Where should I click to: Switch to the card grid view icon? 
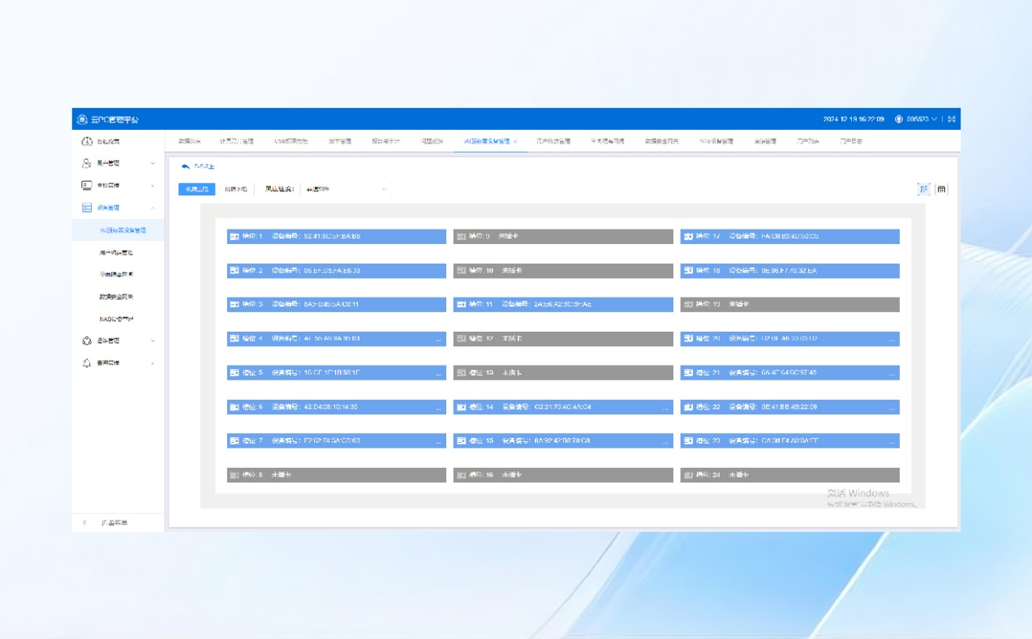(x=923, y=189)
